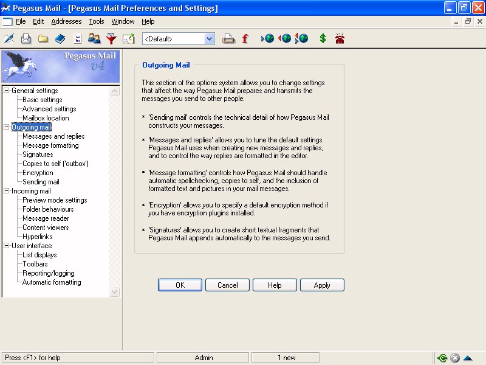Screen dimensions: 486x365
Task: Select List displays in the tree
Action: (39, 255)
